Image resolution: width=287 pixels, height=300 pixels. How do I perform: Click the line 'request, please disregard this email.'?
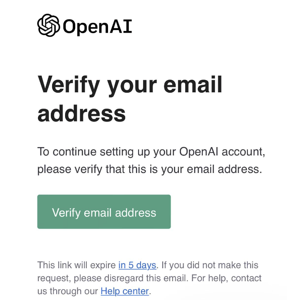click(113, 278)
